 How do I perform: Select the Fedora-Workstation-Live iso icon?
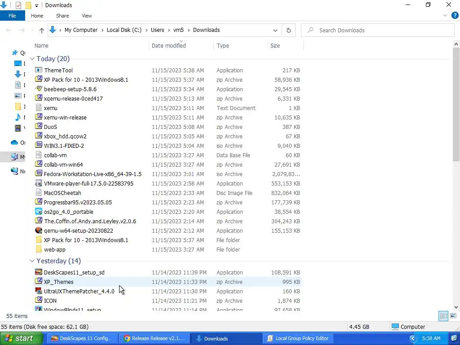coord(39,174)
